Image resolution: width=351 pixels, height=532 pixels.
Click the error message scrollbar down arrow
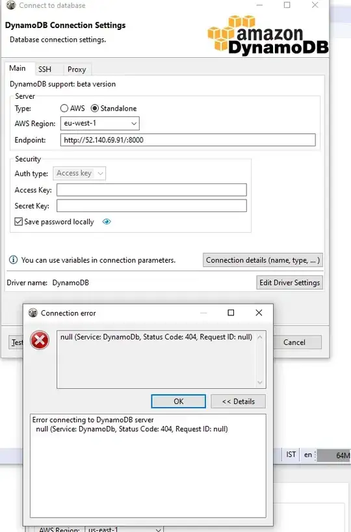pos(260,382)
